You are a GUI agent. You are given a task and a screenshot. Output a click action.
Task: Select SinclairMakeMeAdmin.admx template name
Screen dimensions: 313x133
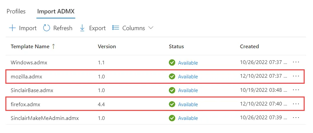pos(45,118)
